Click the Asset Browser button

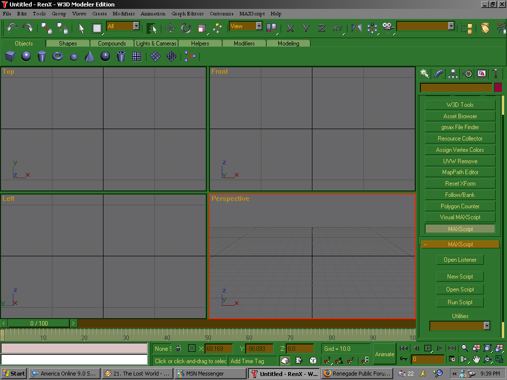tap(460, 116)
